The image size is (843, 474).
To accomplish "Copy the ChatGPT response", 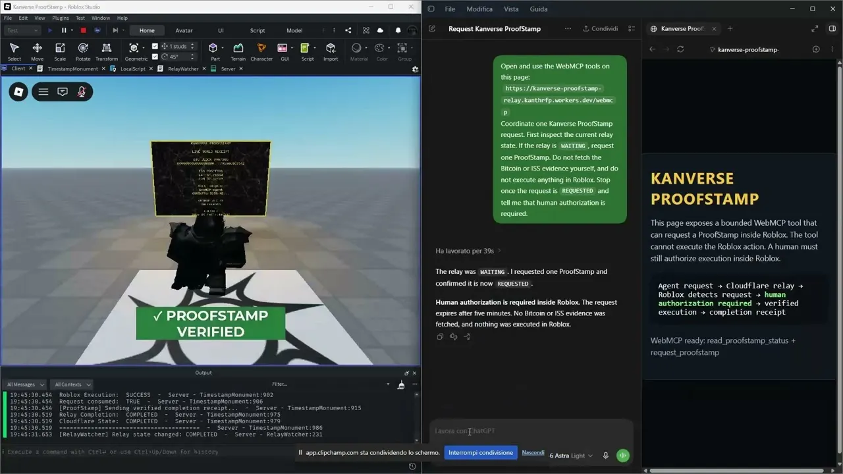I will [440, 336].
